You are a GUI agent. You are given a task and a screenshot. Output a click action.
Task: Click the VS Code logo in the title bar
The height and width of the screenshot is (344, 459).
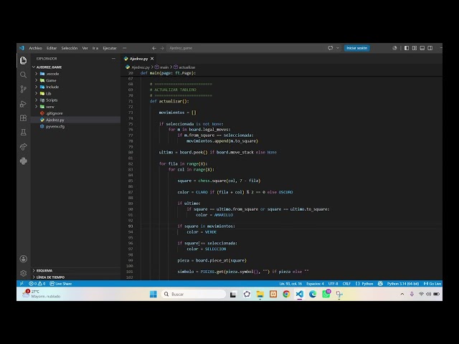[x=22, y=48]
